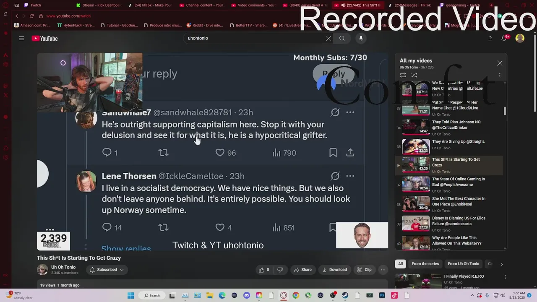This screenshot has height=302, width=537.
Task: Switch to Video comments YouTube tab
Action: pos(254,5)
